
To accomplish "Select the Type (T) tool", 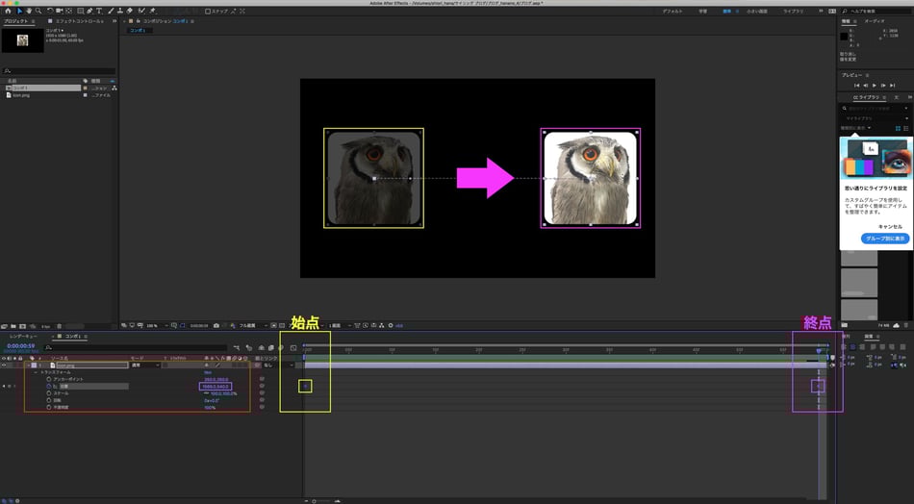I will point(99,11).
